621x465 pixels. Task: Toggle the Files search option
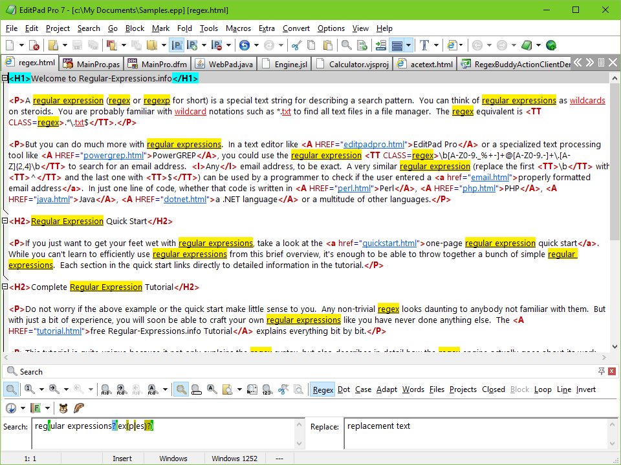coord(437,389)
